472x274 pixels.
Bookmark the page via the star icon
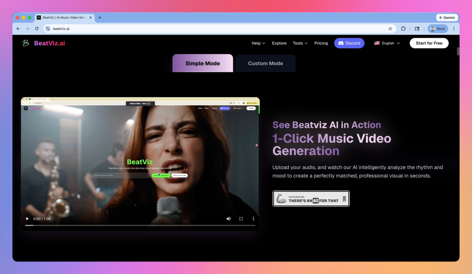(x=390, y=28)
